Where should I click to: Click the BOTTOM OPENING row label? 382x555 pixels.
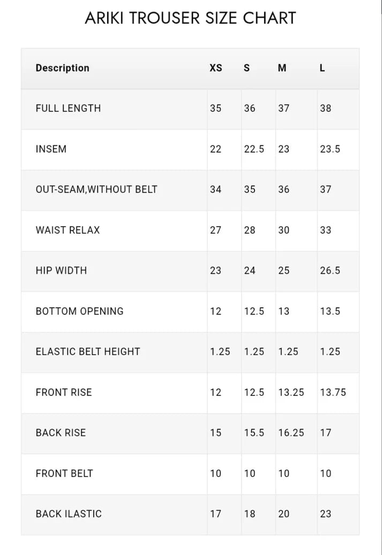click(x=80, y=311)
